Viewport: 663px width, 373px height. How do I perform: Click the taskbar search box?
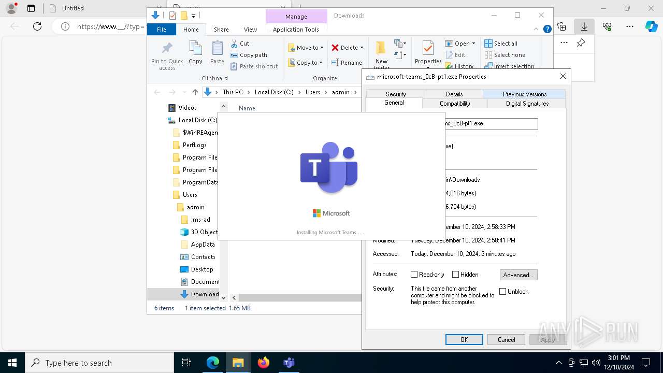pyautogui.click(x=99, y=363)
